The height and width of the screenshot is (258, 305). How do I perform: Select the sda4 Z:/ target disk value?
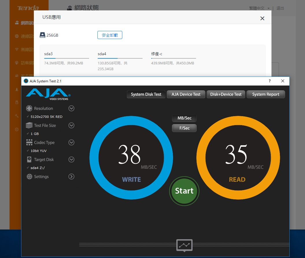[x=38, y=168]
